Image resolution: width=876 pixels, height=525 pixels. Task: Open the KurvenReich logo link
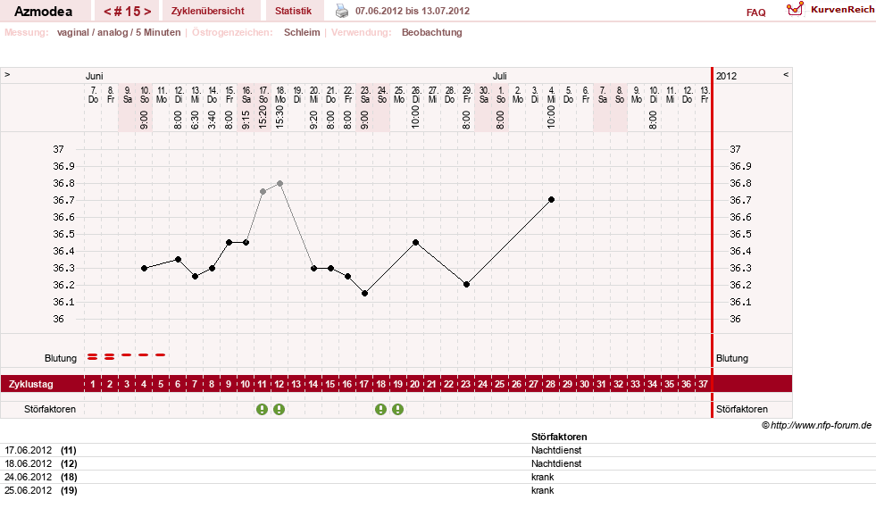pos(830,10)
